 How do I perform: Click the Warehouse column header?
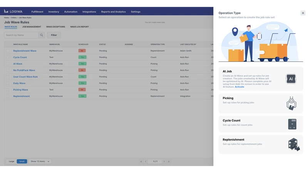[54, 45]
